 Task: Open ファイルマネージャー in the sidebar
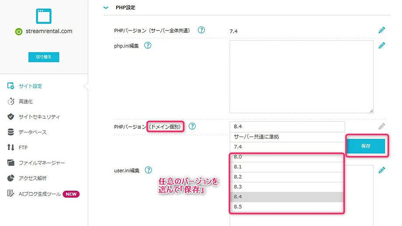tap(42, 163)
